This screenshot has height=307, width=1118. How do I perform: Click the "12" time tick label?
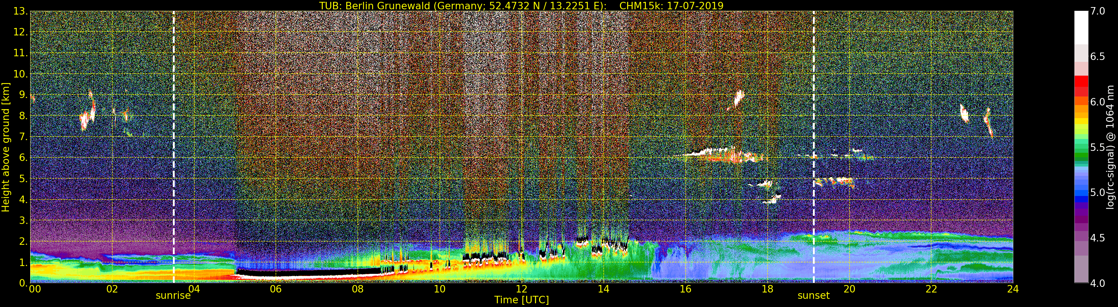(521, 289)
